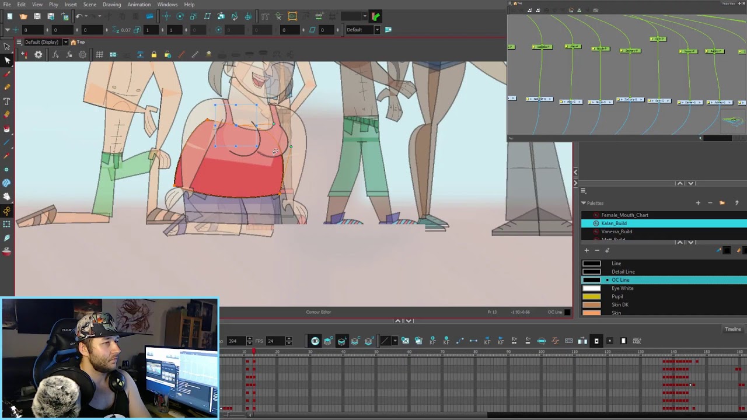Image resolution: width=747 pixels, height=420 pixels.
Task: Toggle the highlighted white-square timeline button
Action: point(596,341)
